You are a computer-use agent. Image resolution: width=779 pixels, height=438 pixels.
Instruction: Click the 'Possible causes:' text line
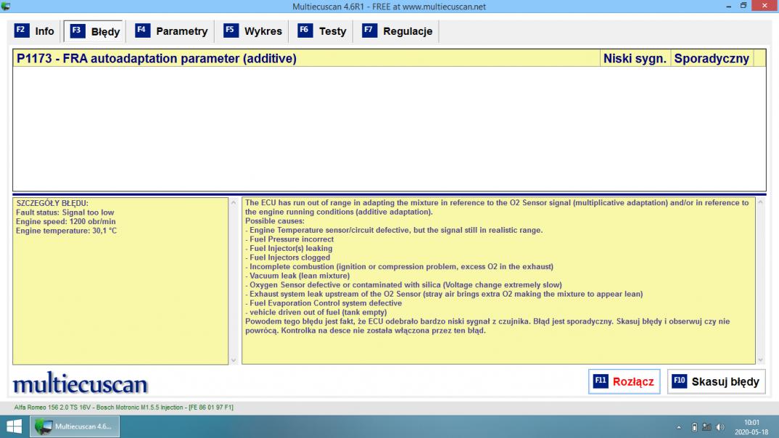point(275,221)
